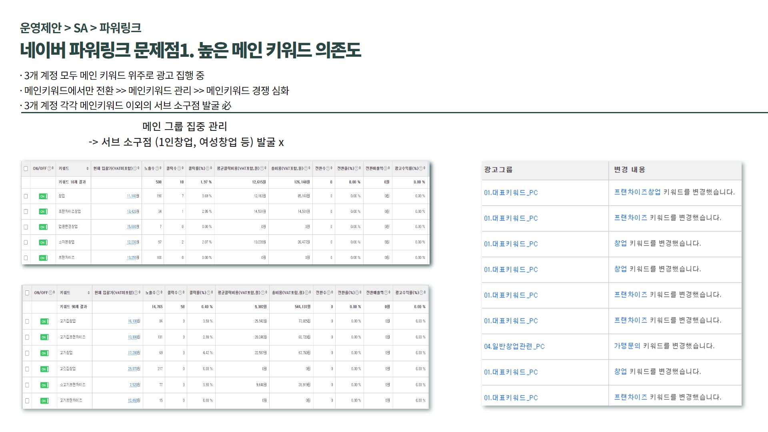768x432 pixels.
Task: Tick checkbox for 고기집프랜차이즈 row
Action: (27, 337)
